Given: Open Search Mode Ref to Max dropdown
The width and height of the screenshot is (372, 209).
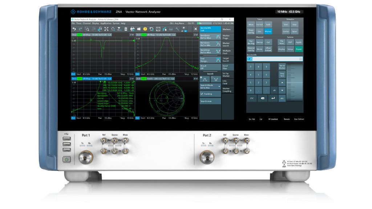Looking at the screenshot, I should pos(210,86).
